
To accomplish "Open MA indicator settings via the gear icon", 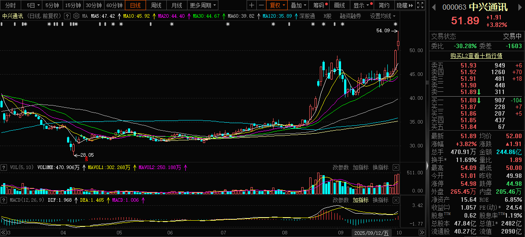I will [76, 16].
